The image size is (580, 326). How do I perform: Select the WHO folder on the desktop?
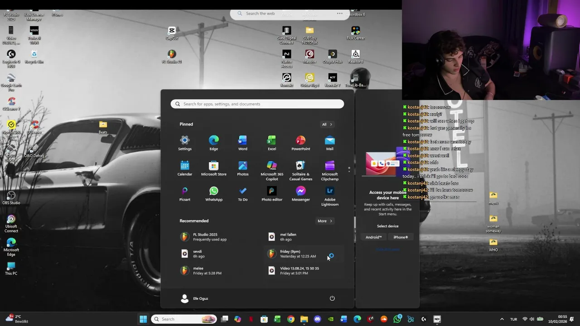[x=493, y=245]
